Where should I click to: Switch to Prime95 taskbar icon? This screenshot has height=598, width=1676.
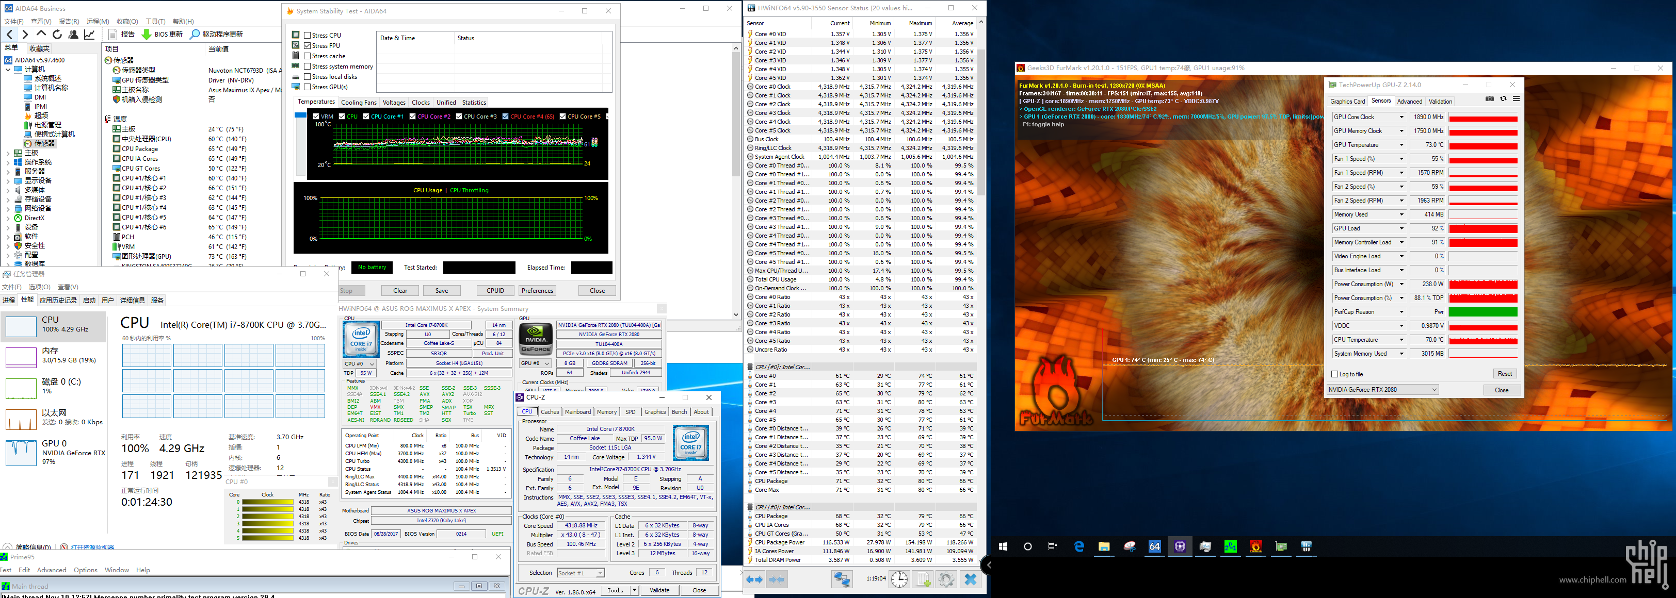tap(1230, 546)
